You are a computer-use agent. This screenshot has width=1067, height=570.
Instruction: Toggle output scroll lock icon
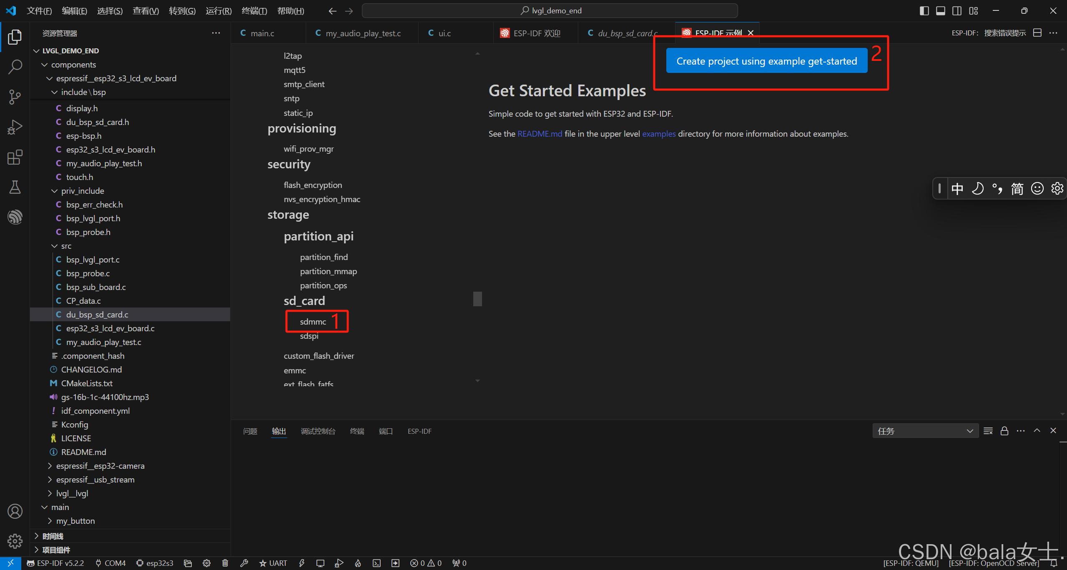[x=1004, y=431]
